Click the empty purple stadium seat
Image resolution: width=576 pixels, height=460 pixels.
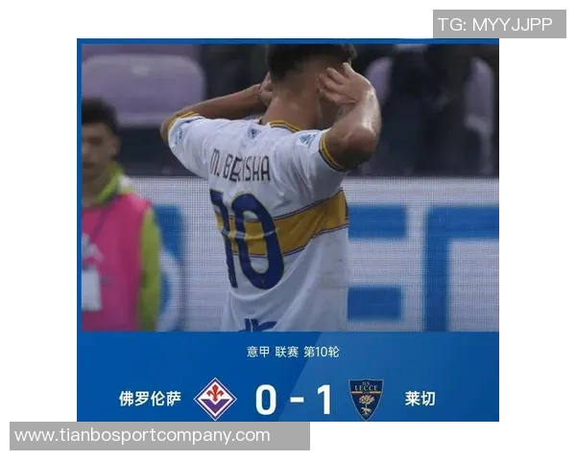[x=142, y=86]
